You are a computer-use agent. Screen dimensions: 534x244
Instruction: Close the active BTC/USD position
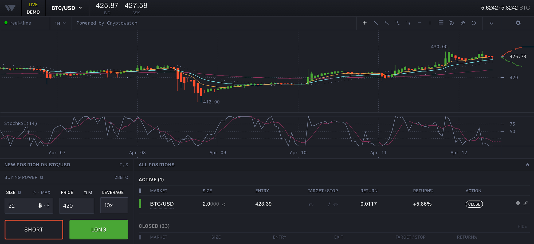474,204
